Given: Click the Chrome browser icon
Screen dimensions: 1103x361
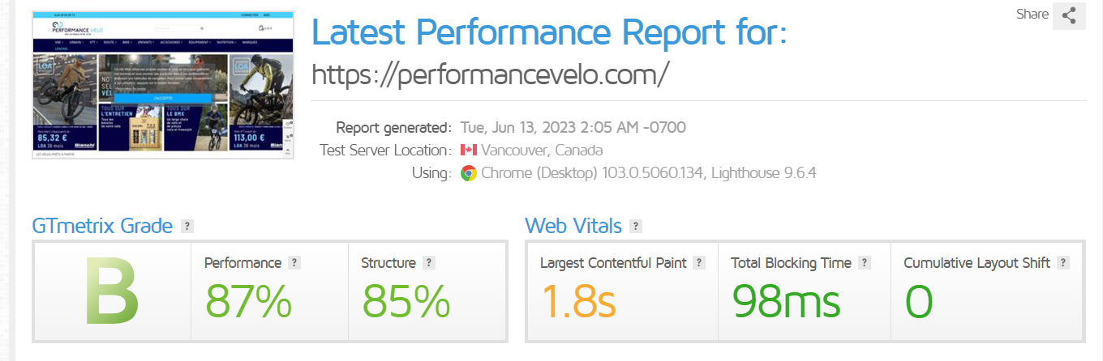Looking at the screenshot, I should [x=468, y=173].
